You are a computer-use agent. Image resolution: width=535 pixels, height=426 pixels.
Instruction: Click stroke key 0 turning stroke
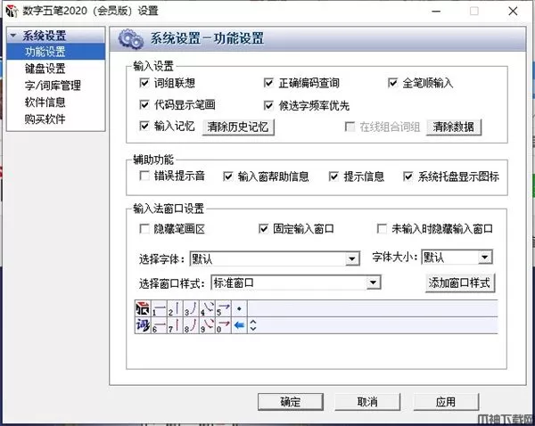(x=223, y=325)
